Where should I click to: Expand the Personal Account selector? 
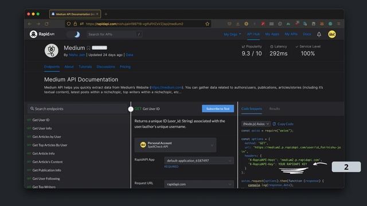pos(175,145)
